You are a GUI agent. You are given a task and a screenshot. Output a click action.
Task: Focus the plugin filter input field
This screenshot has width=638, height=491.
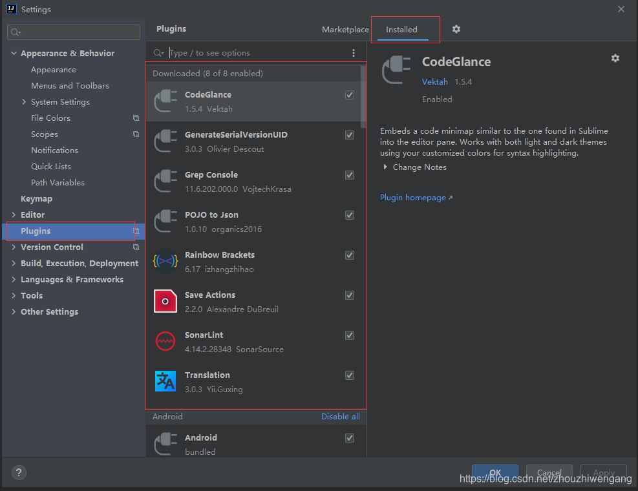(257, 53)
